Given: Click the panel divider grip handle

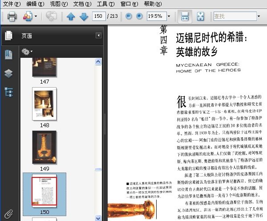Looking at the screenshot, I should coord(105,124).
